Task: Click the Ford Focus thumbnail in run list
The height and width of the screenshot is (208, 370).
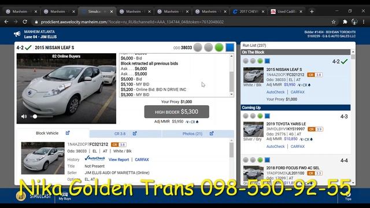Action: click(x=253, y=173)
